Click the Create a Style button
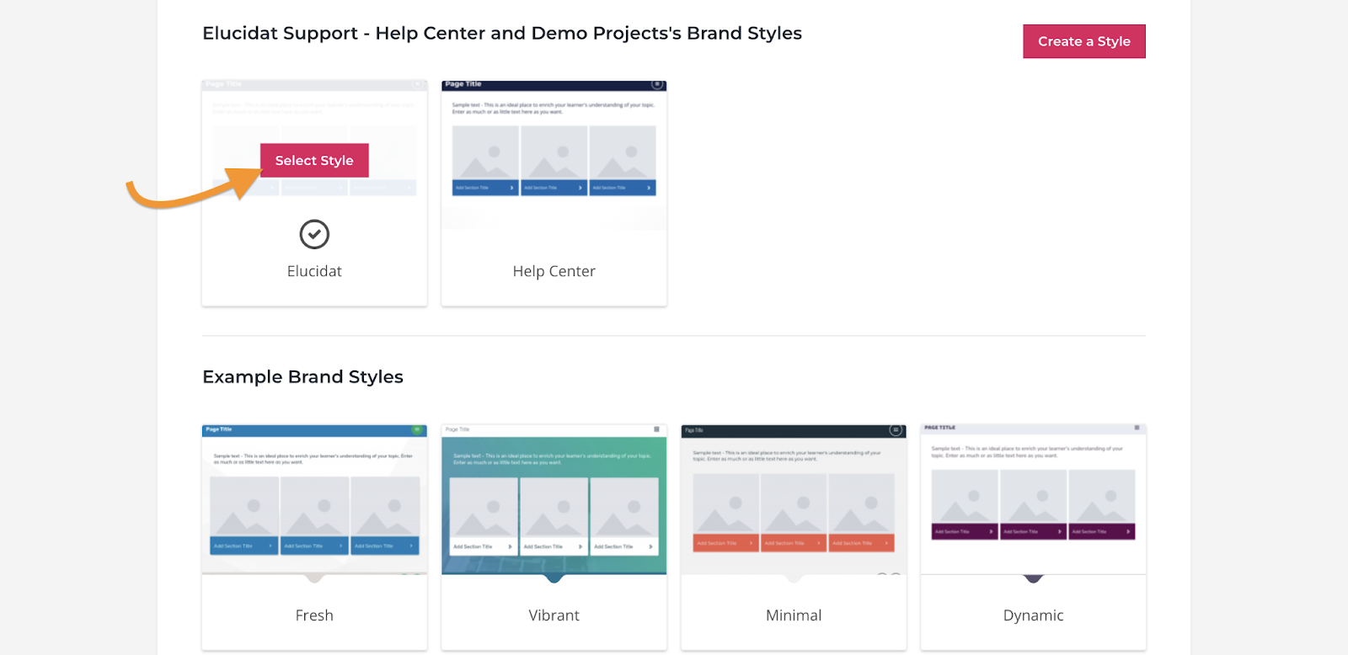Image resolution: width=1348 pixels, height=655 pixels. coord(1084,41)
